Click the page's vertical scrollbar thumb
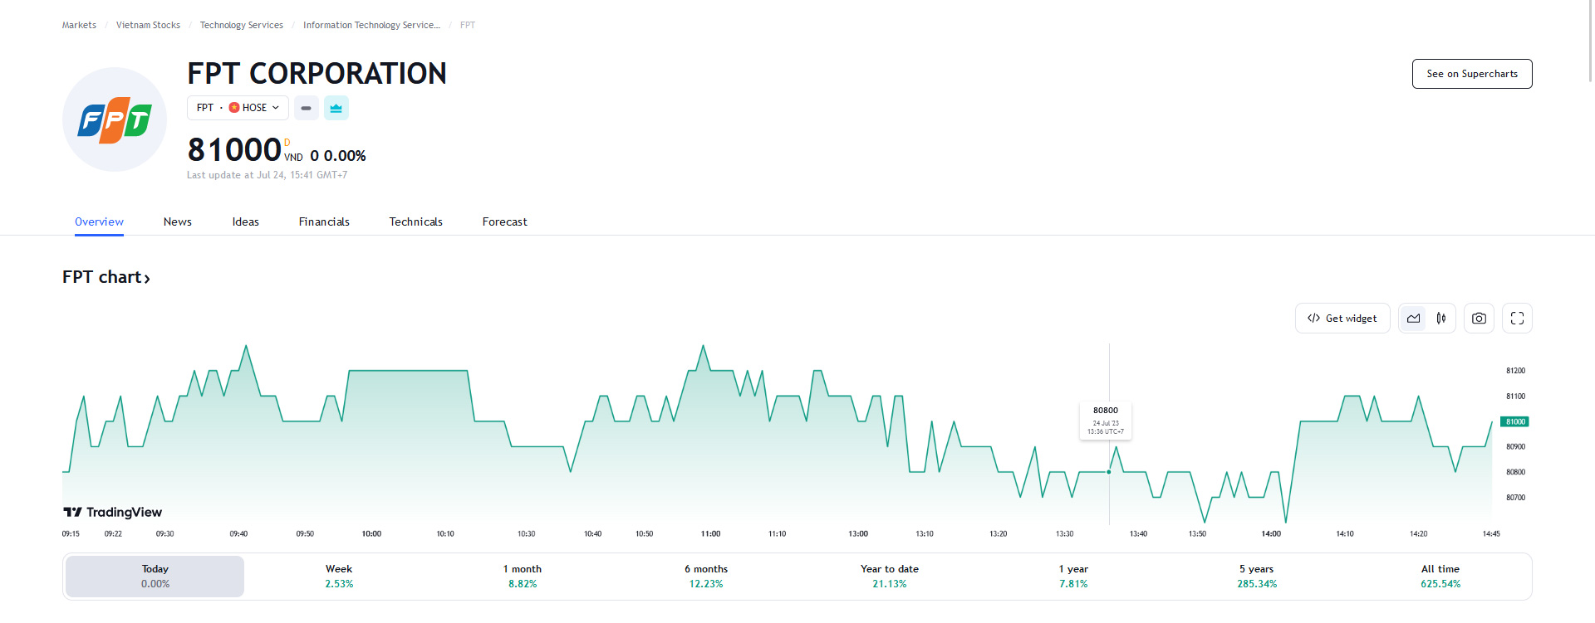The height and width of the screenshot is (623, 1595). [1590, 41]
